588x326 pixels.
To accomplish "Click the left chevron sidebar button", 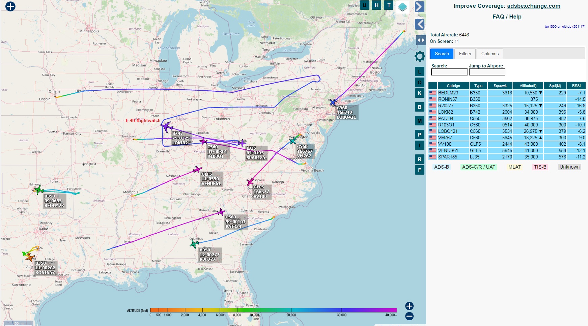I will [x=419, y=24].
